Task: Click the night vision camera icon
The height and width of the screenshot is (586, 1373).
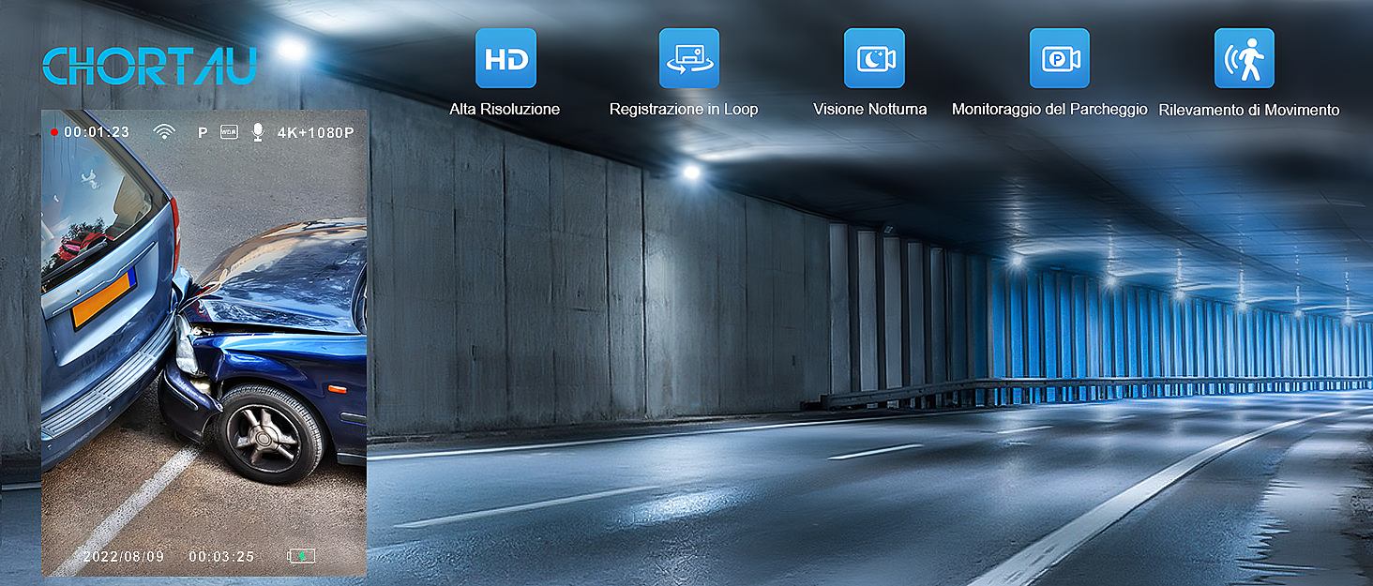Action: coord(874,58)
